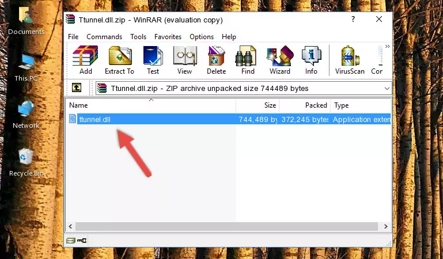The height and width of the screenshot is (259, 443).
Task: Select the ttunnel.dll file row
Action: [229, 119]
